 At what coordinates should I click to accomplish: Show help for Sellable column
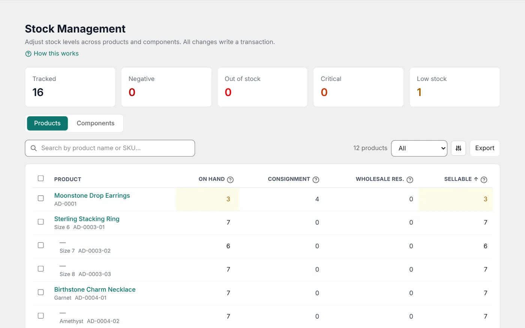(x=484, y=180)
